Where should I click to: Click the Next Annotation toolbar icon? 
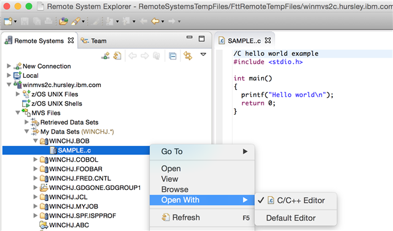[110, 21]
